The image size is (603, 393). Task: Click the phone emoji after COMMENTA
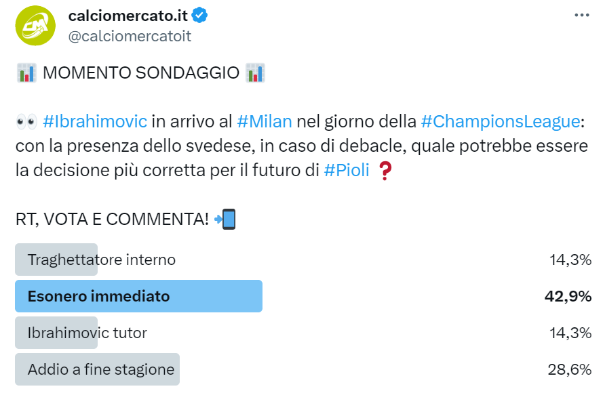[225, 219]
